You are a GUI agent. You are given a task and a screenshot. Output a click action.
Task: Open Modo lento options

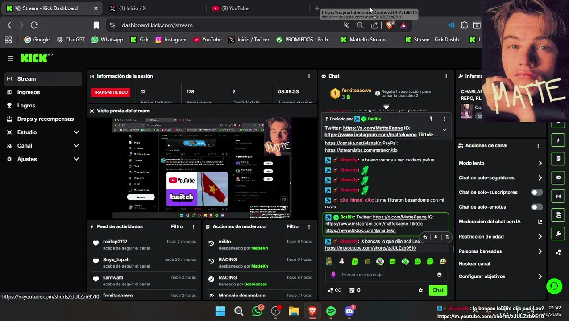click(501, 163)
